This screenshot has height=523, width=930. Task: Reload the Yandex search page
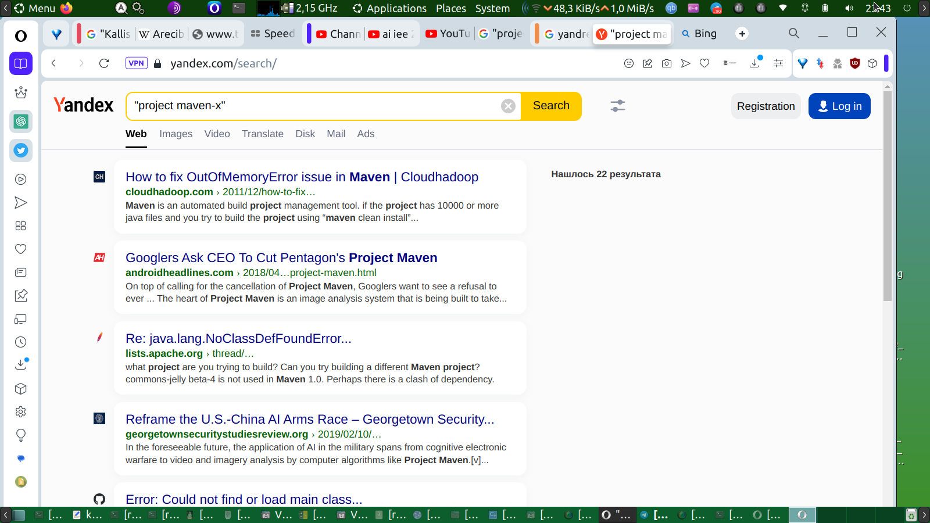(104, 63)
